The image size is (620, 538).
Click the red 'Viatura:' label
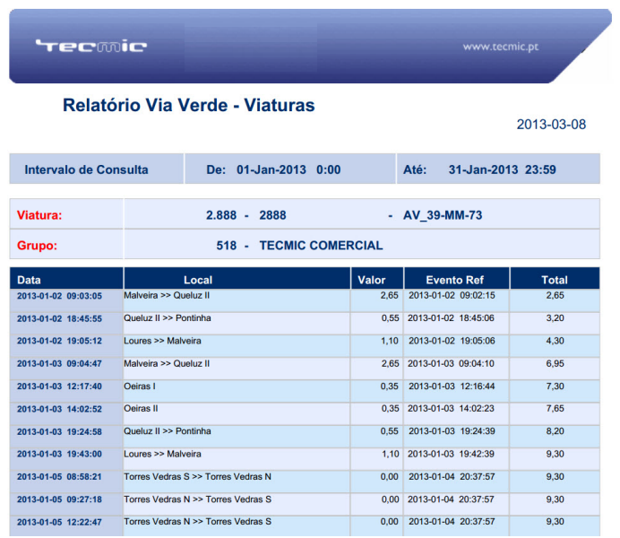tap(39, 215)
